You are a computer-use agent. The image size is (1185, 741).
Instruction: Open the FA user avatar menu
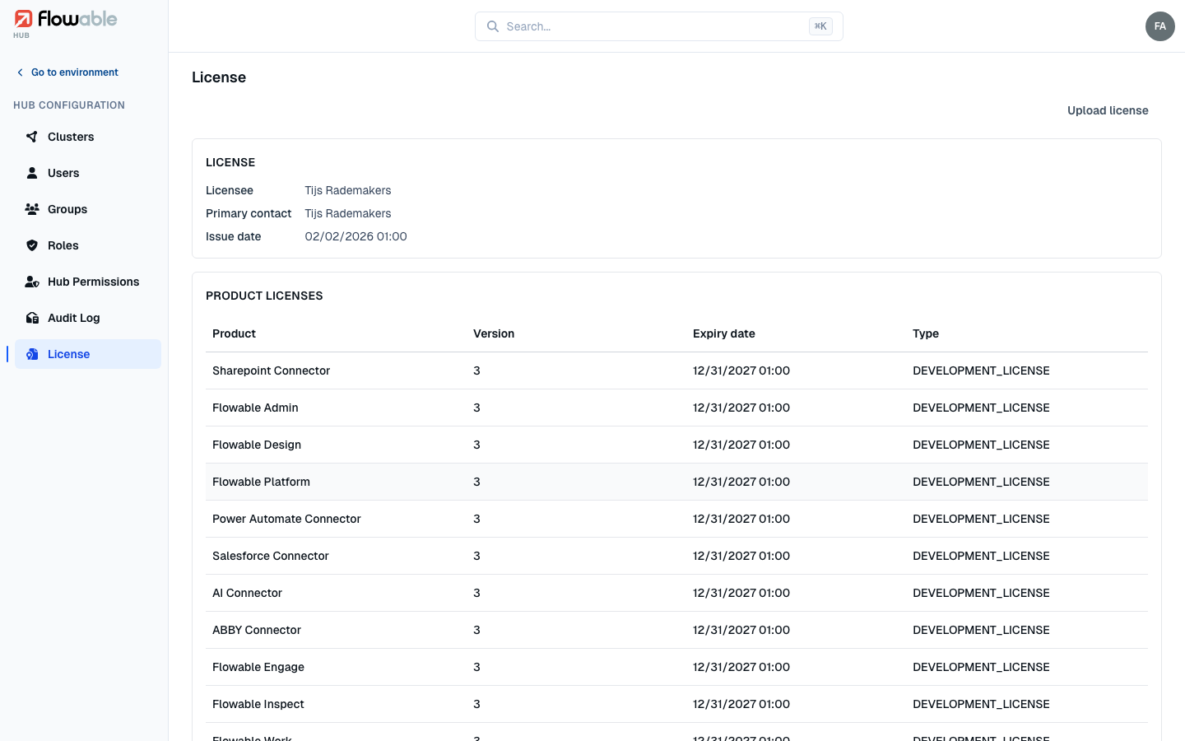point(1160,26)
